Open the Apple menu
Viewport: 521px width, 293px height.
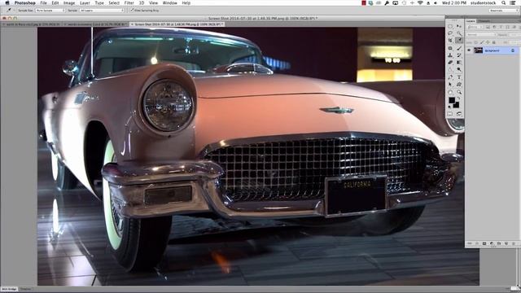pos(7,2)
